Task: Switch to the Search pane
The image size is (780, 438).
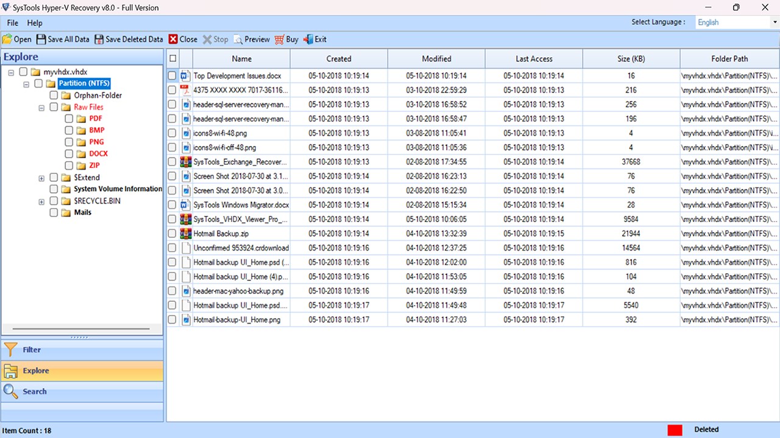Action: tap(82, 391)
